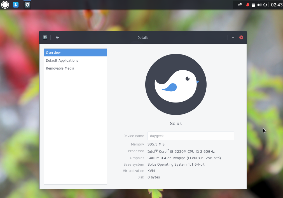Click the Solus name label under logo
Screen dimensions: 283x198
pos(176,123)
